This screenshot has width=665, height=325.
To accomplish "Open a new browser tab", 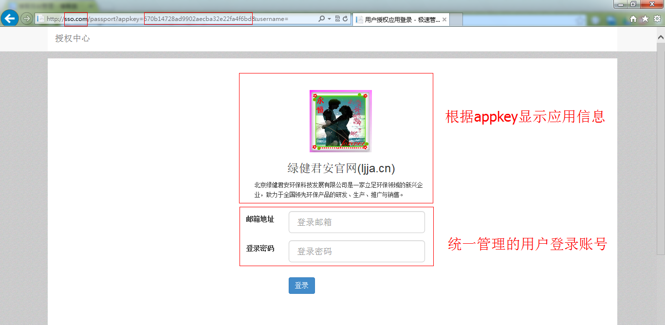I will (456, 19).
